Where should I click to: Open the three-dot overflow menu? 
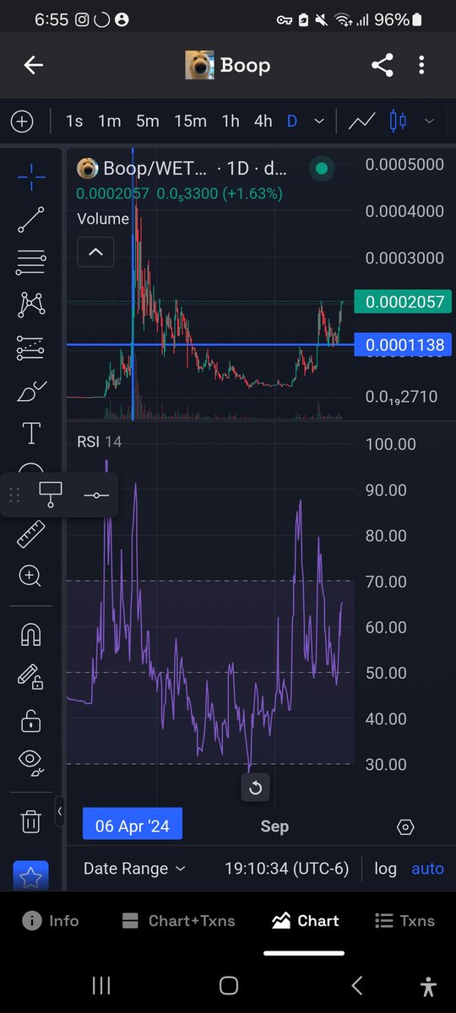(422, 65)
